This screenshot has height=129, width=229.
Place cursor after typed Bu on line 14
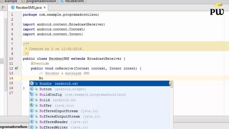click(43, 78)
